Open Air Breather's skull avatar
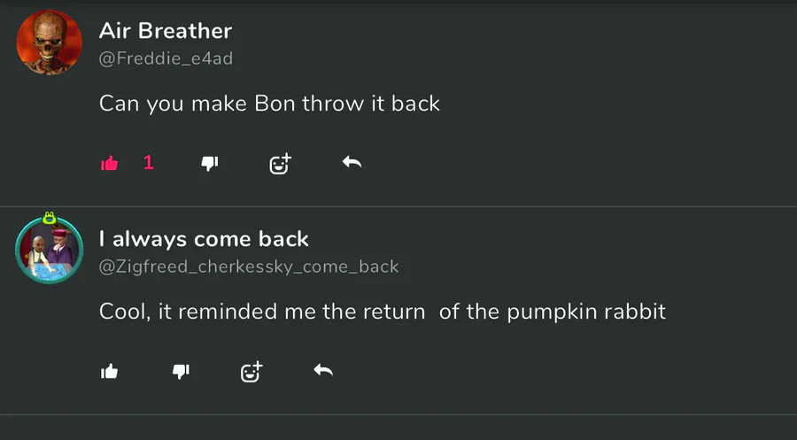797x440 pixels. [x=50, y=42]
